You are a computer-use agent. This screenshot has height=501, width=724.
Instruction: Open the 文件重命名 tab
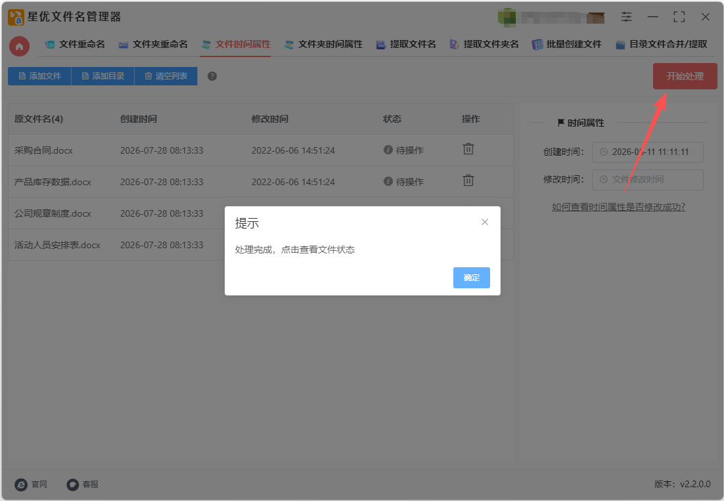(75, 44)
